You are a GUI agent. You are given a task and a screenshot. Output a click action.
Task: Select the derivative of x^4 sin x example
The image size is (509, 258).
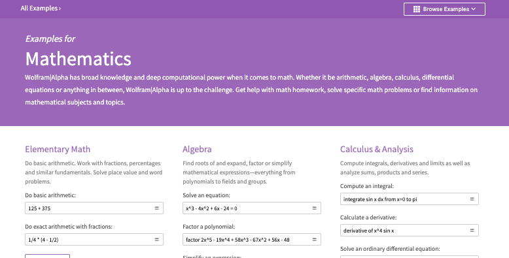(369, 231)
